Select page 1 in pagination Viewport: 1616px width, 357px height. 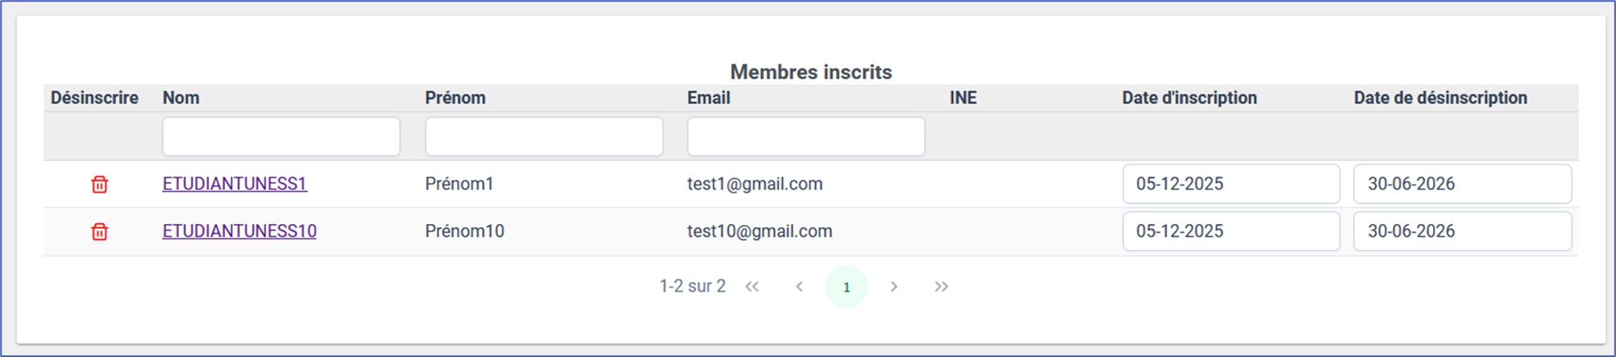click(x=846, y=287)
